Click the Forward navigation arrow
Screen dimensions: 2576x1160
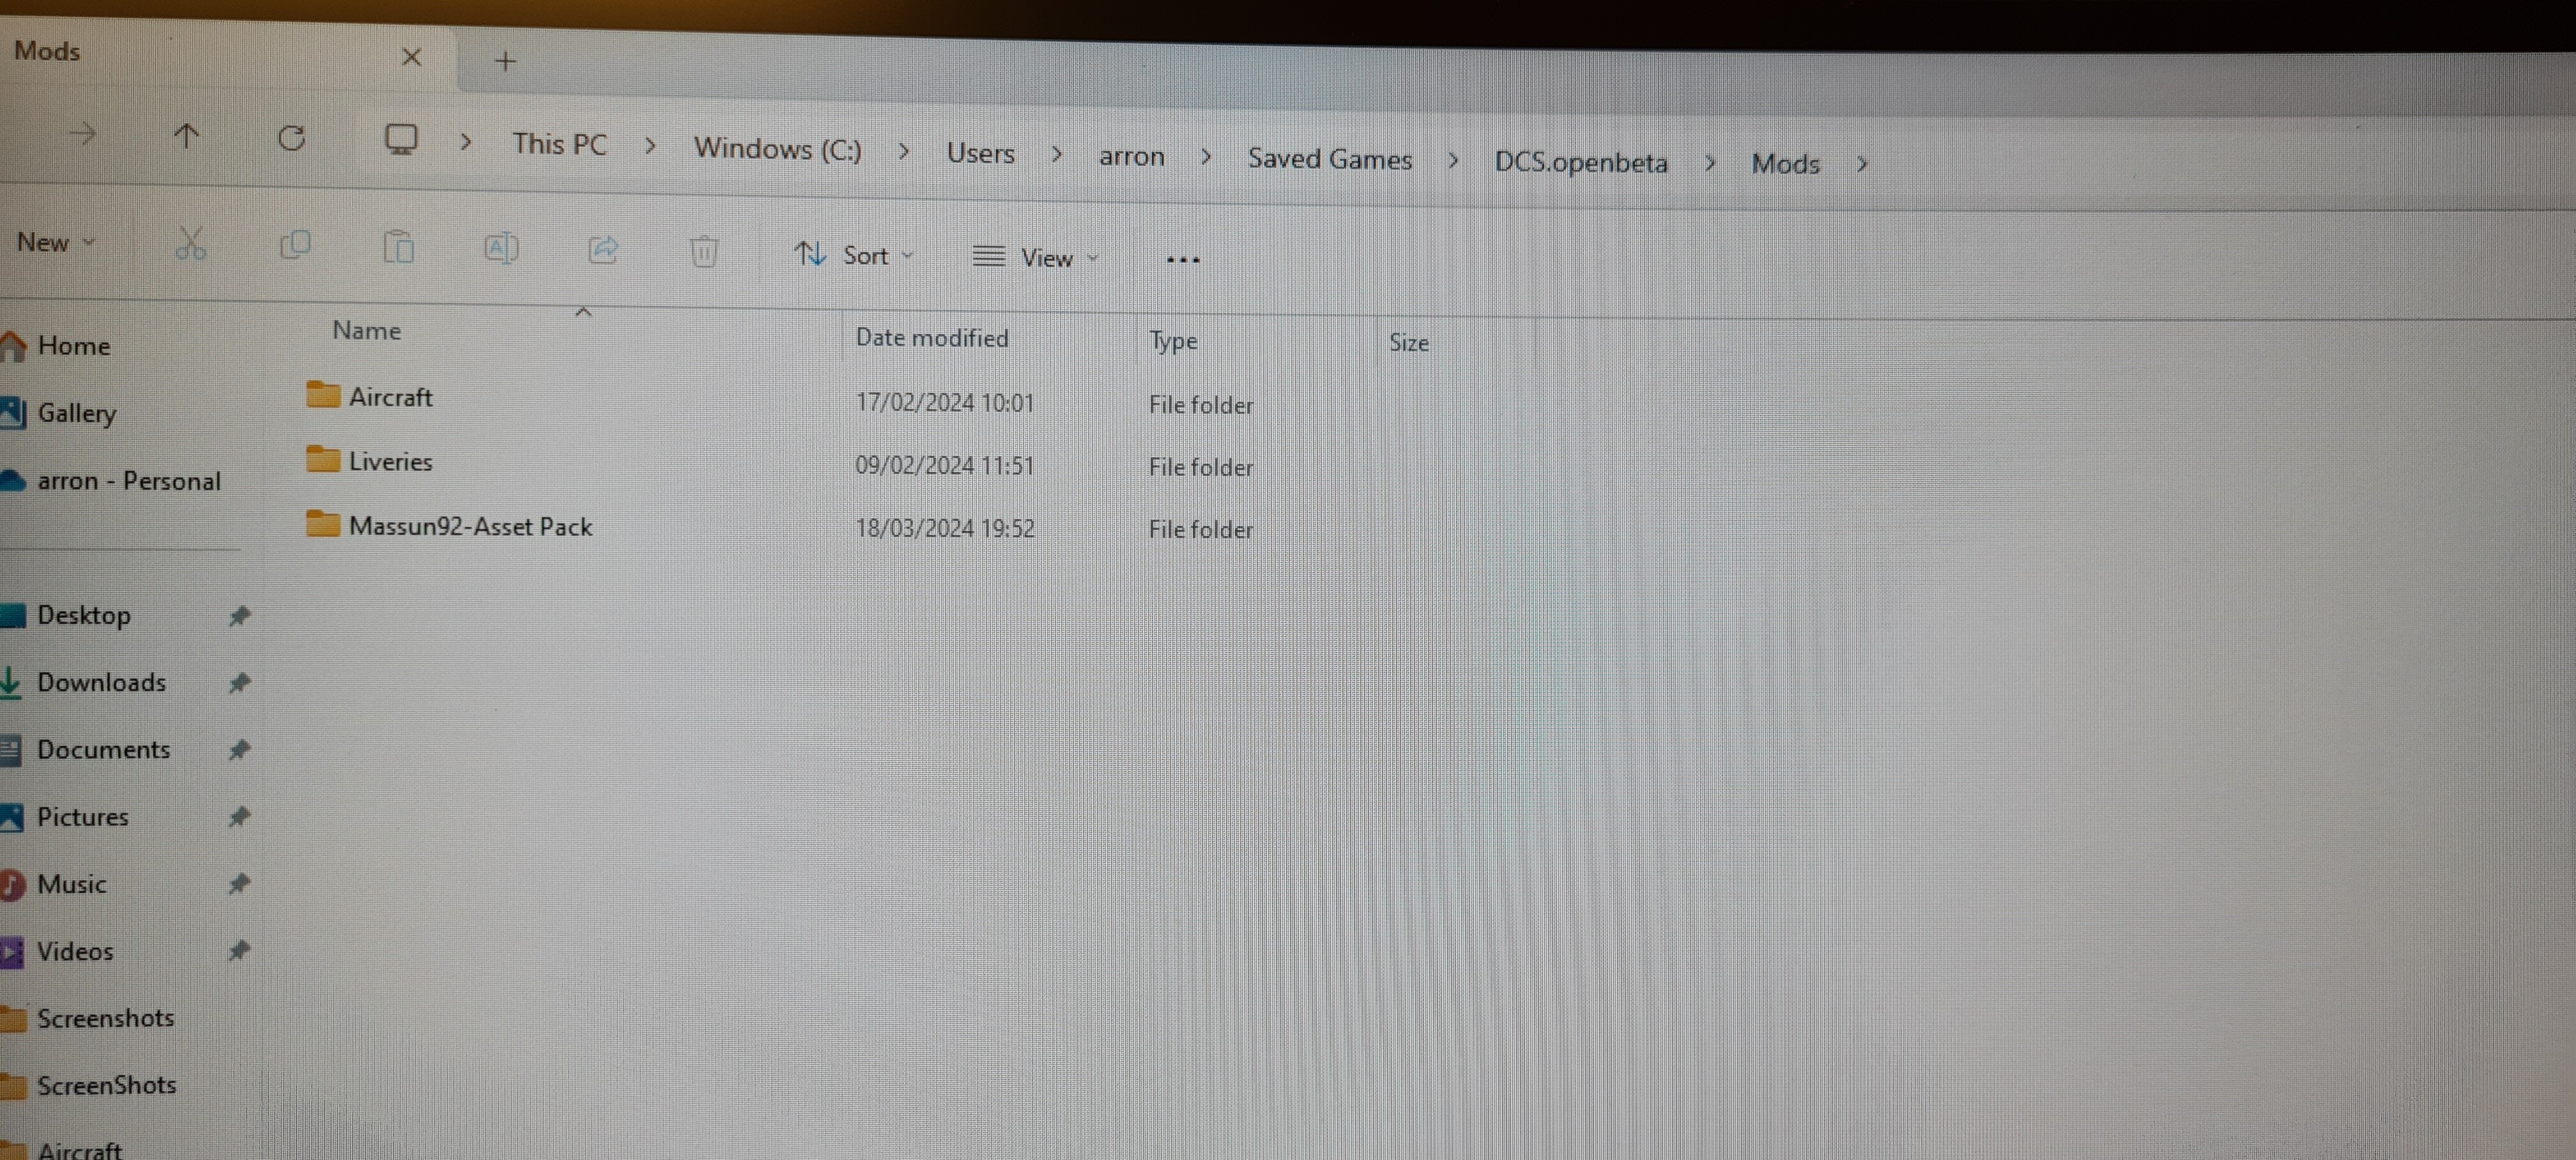83,133
